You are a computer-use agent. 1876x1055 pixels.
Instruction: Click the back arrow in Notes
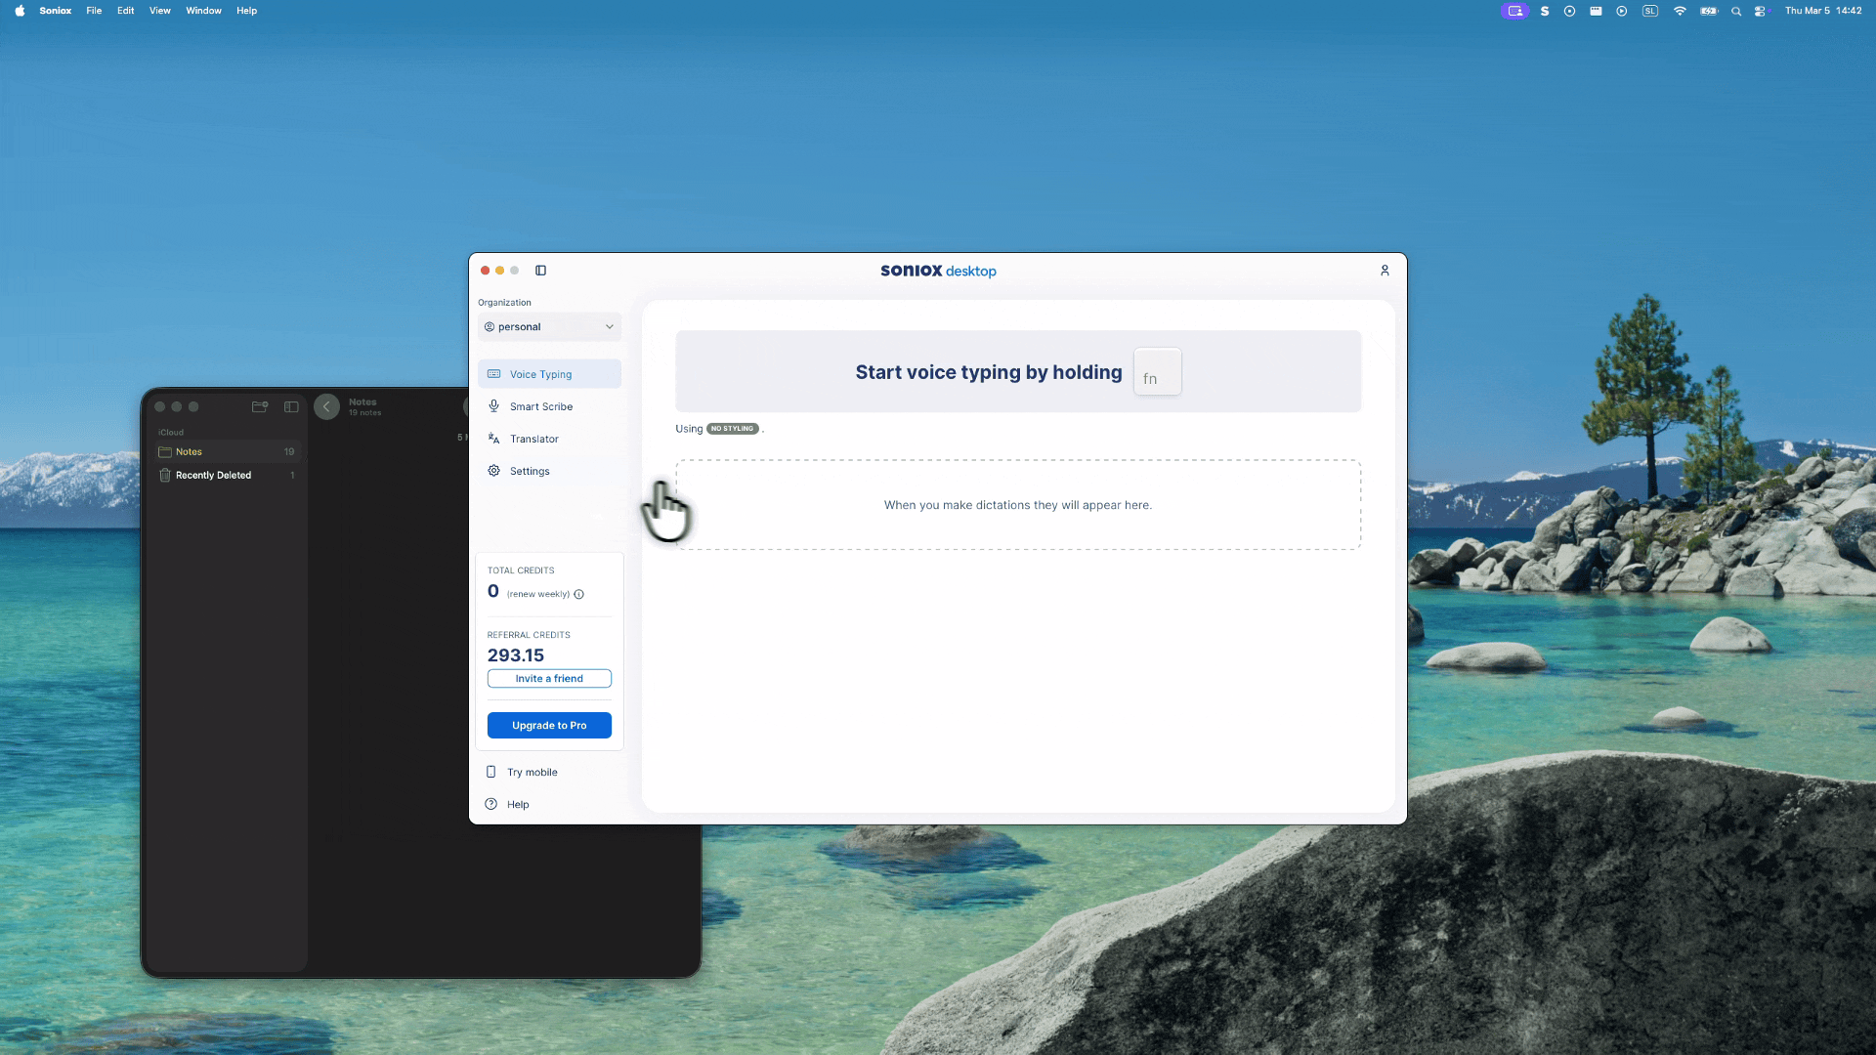pos(326,406)
